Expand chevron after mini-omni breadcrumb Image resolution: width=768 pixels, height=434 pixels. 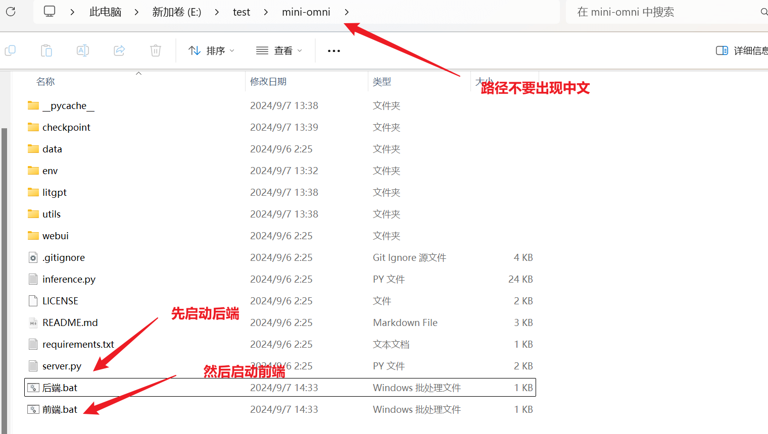point(347,12)
